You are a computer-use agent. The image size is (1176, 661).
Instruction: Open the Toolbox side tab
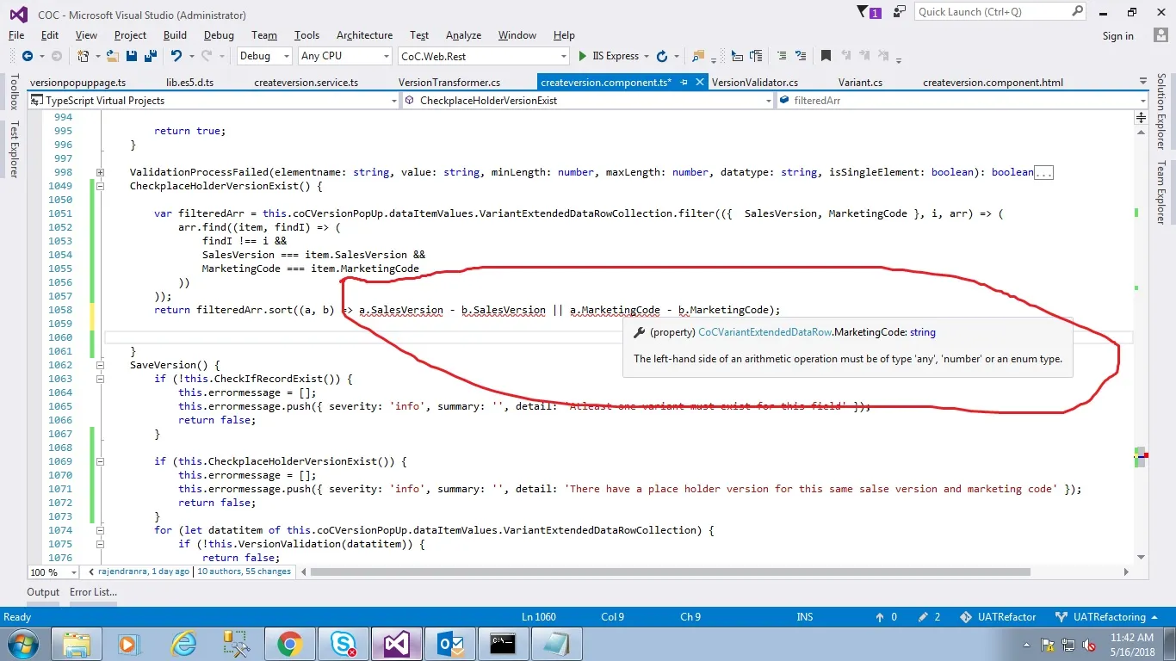(x=14, y=91)
